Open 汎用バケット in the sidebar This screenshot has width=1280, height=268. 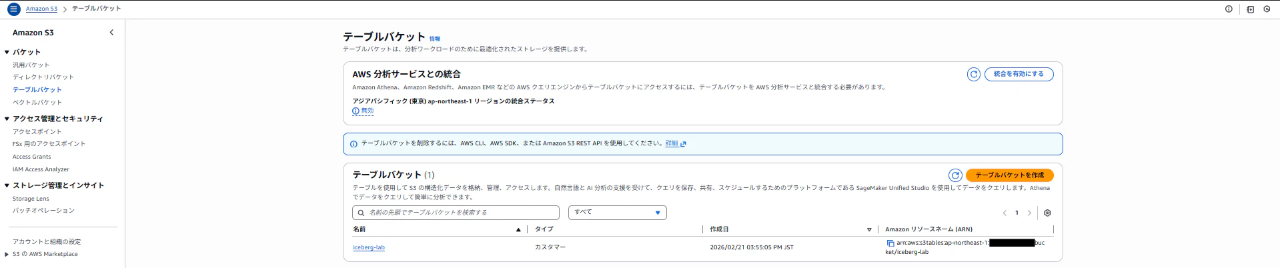[x=31, y=65]
